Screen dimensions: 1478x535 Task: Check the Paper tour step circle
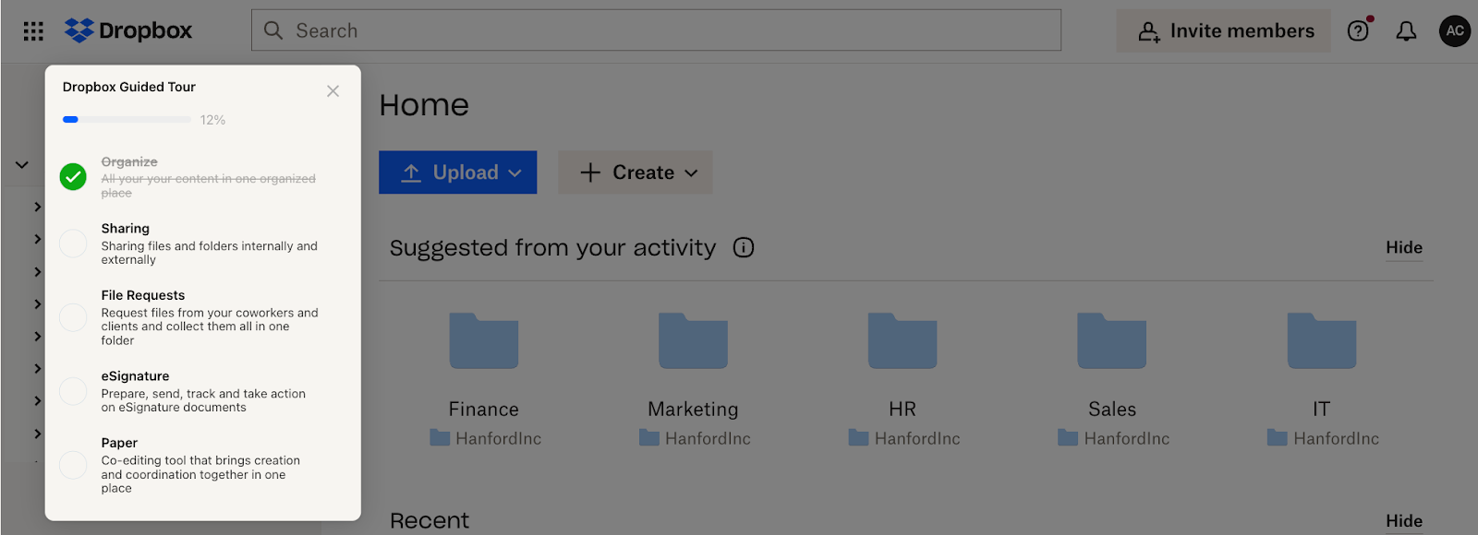[x=73, y=465]
